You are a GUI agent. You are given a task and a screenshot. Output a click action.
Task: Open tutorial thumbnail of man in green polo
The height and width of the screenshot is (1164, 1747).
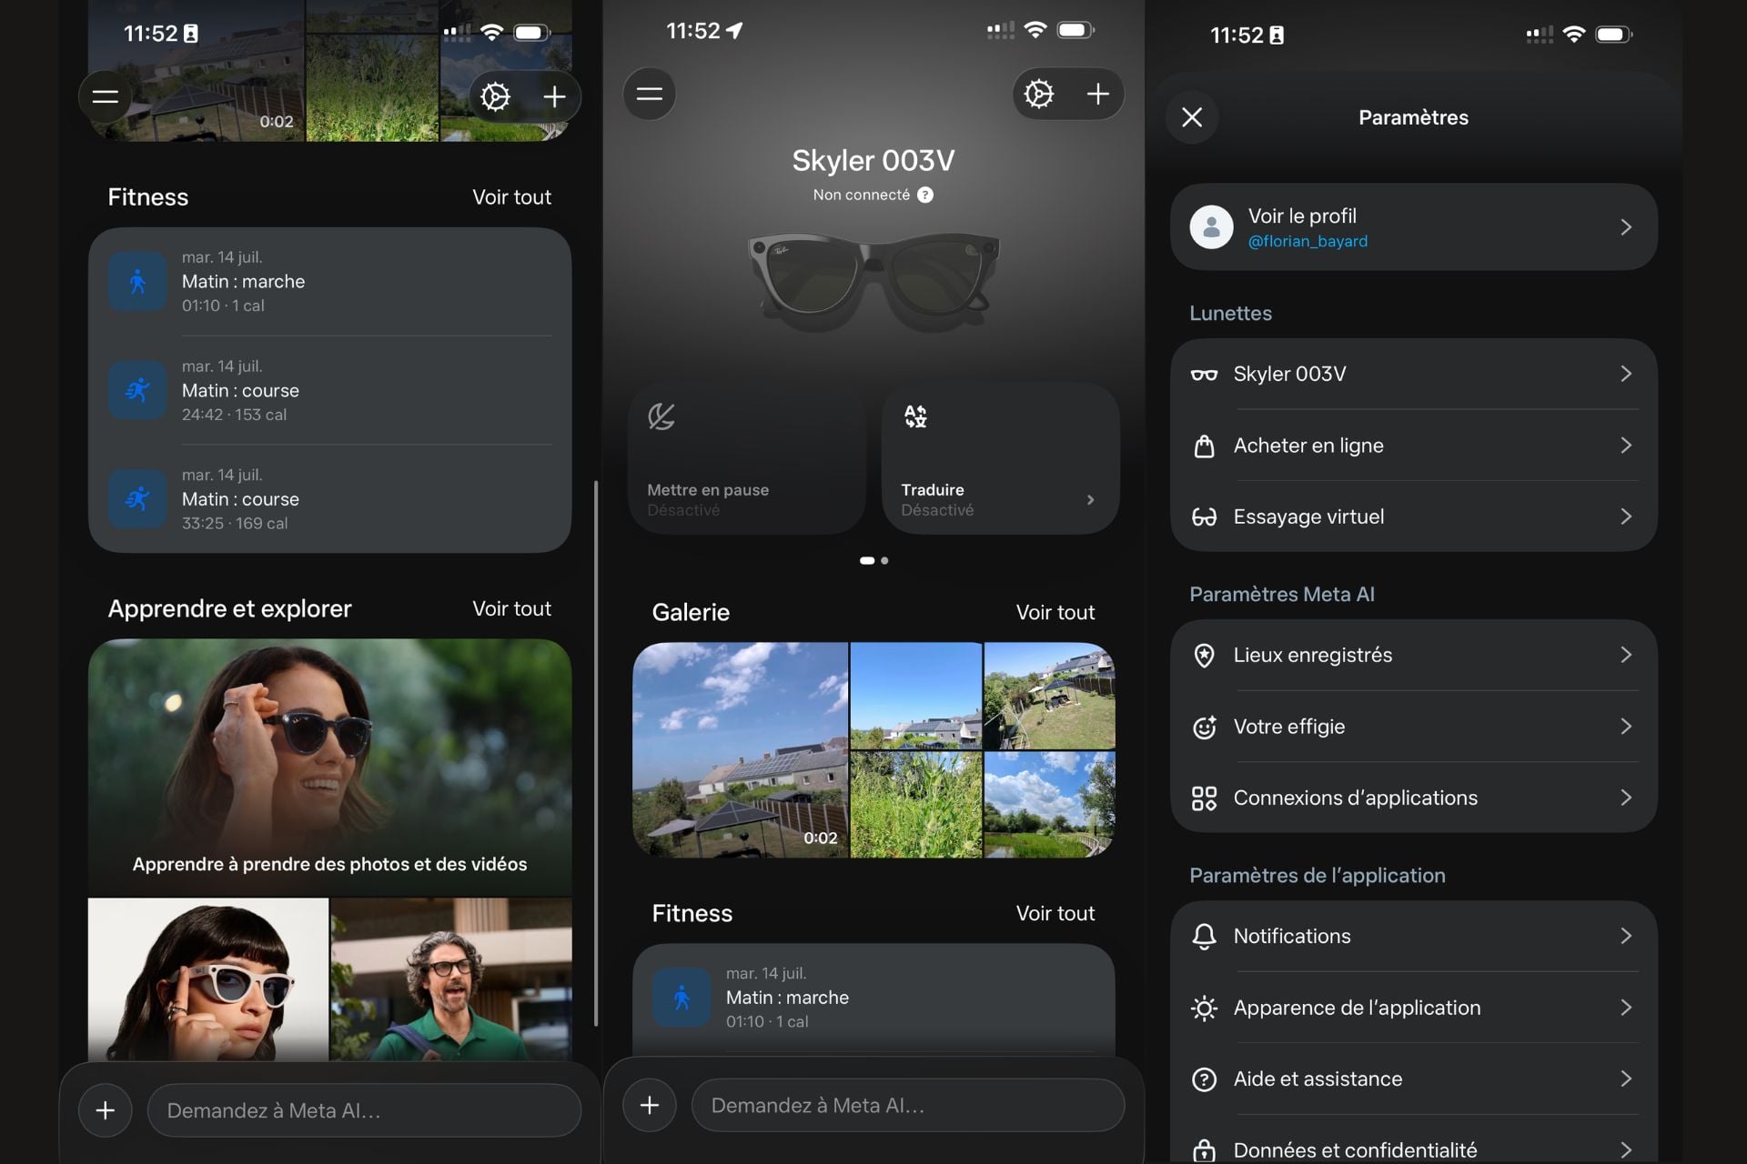click(x=451, y=979)
